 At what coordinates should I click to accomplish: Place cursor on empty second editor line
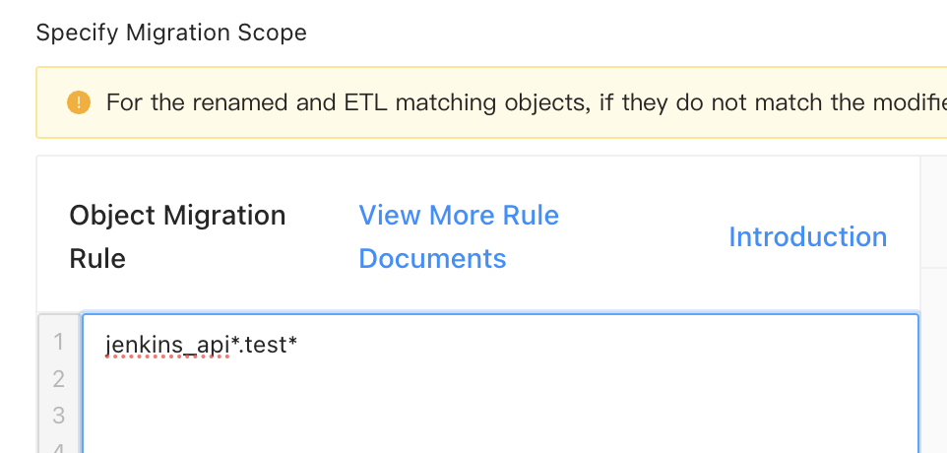point(394,379)
